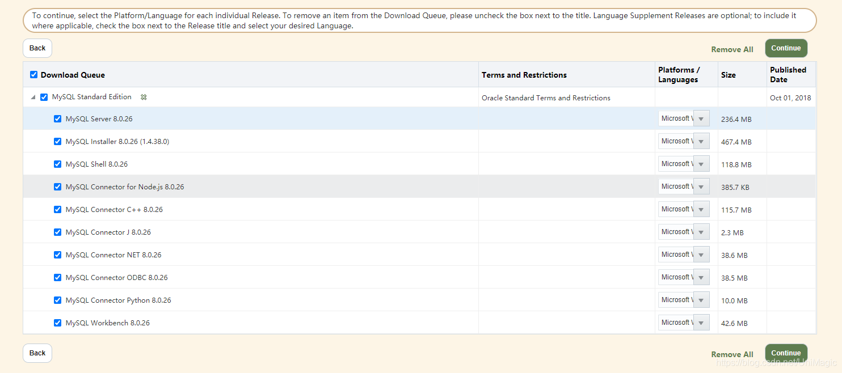This screenshot has height=373, width=842.
Task: Uncheck MySQL Connector J 8.0.26 checkbox
Action: tap(57, 232)
